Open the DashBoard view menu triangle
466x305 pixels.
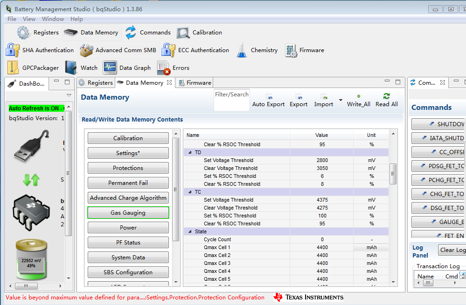click(69, 95)
